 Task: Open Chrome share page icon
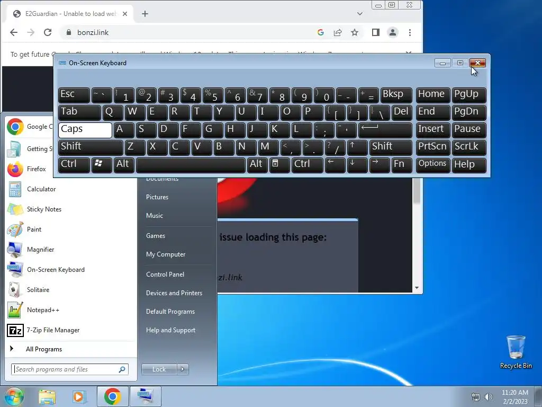coord(338,32)
